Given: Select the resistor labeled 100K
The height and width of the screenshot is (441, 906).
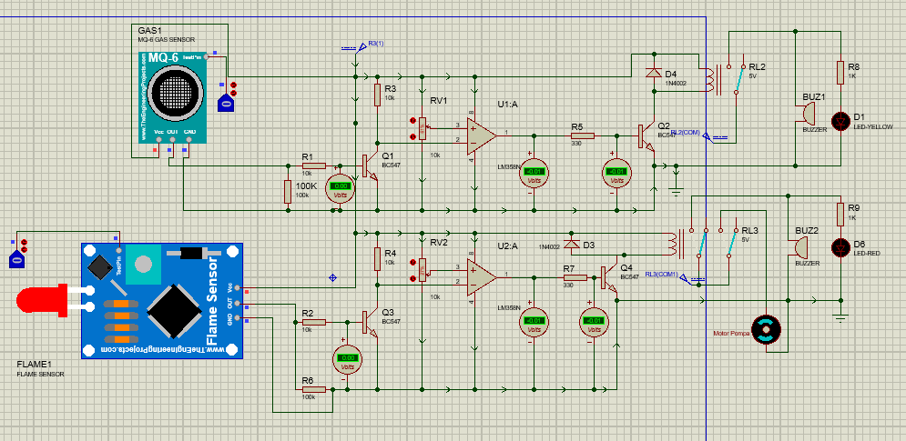Looking at the screenshot, I should tap(287, 192).
